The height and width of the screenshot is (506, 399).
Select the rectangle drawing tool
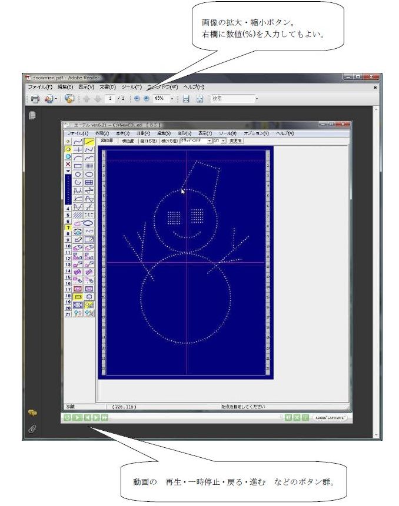pos(78,166)
